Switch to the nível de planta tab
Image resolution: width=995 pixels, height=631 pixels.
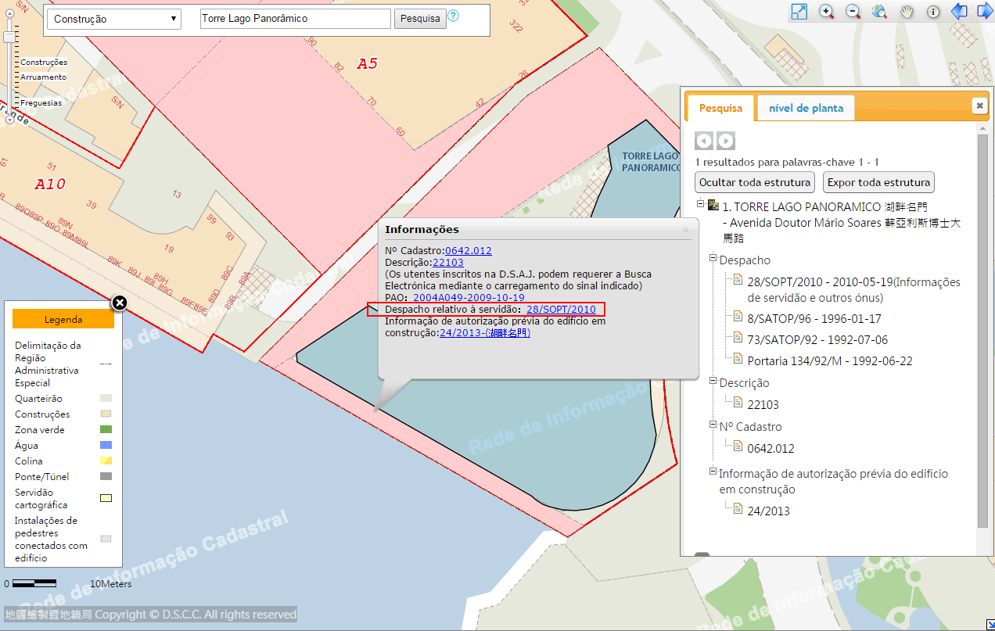(806, 108)
